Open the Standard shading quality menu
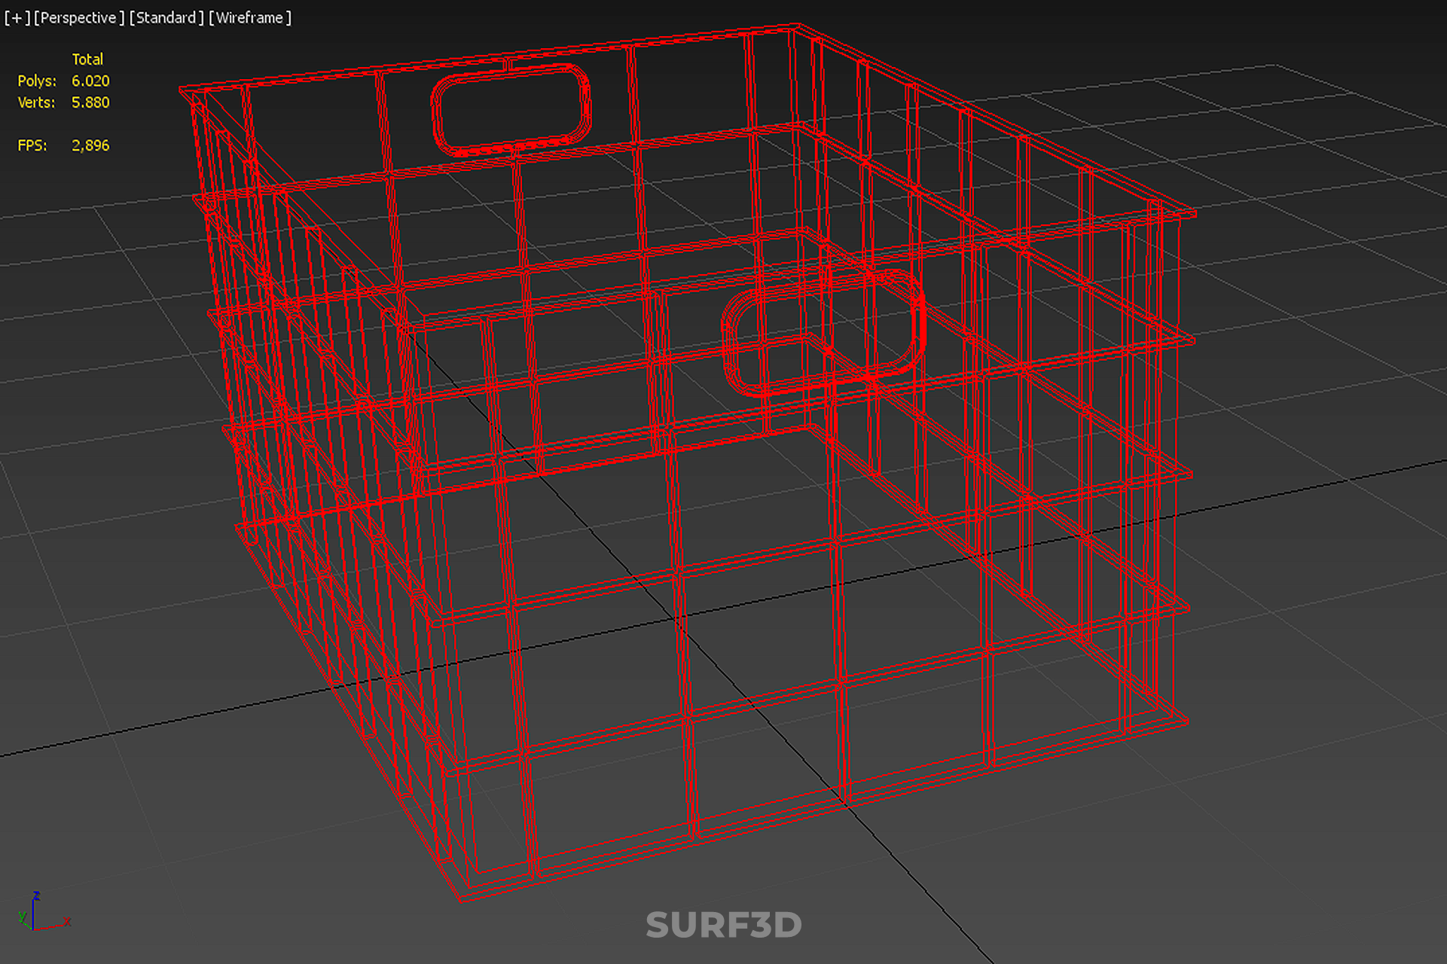The image size is (1447, 964). click(x=166, y=17)
